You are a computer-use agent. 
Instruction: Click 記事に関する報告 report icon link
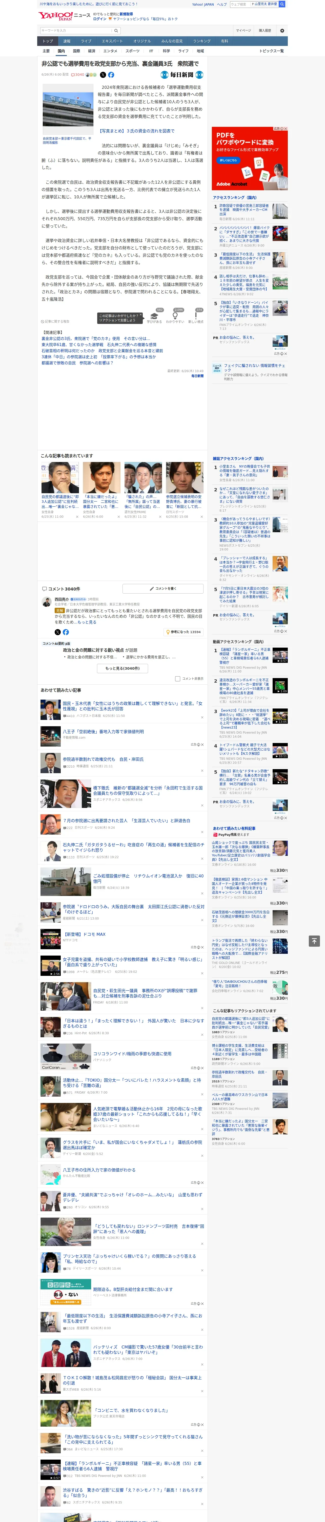55,321
